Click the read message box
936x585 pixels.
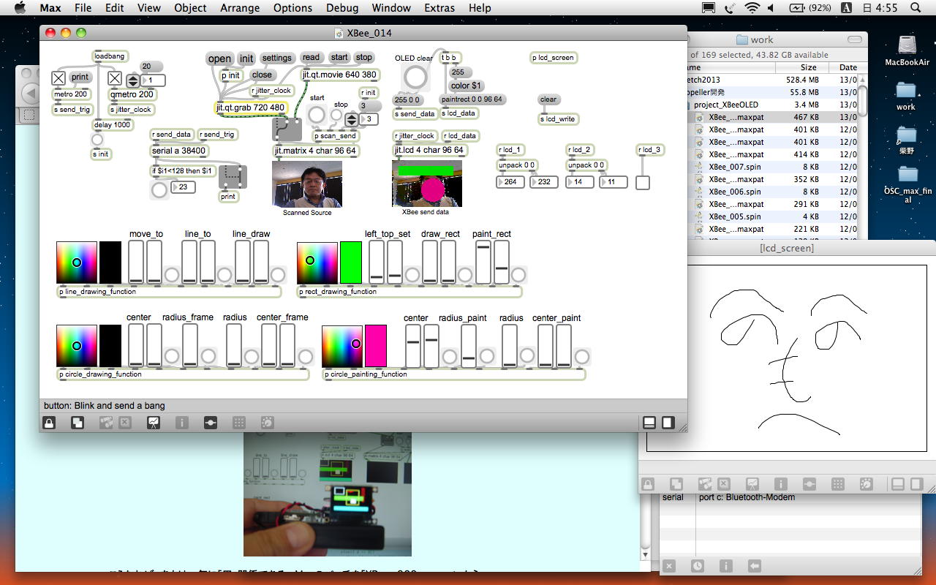(x=311, y=57)
